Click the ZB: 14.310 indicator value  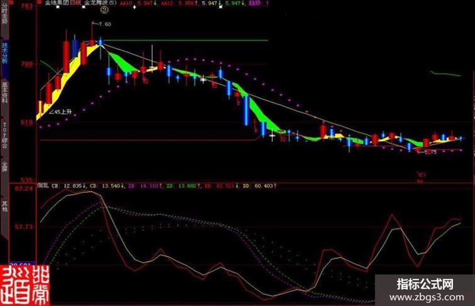coord(146,186)
